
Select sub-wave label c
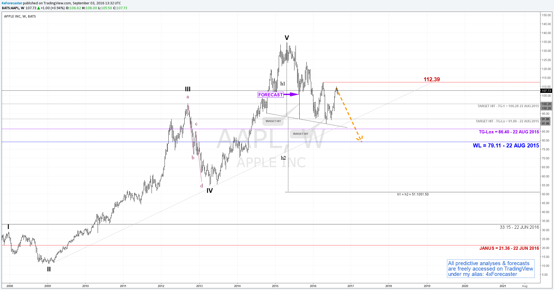(196, 124)
